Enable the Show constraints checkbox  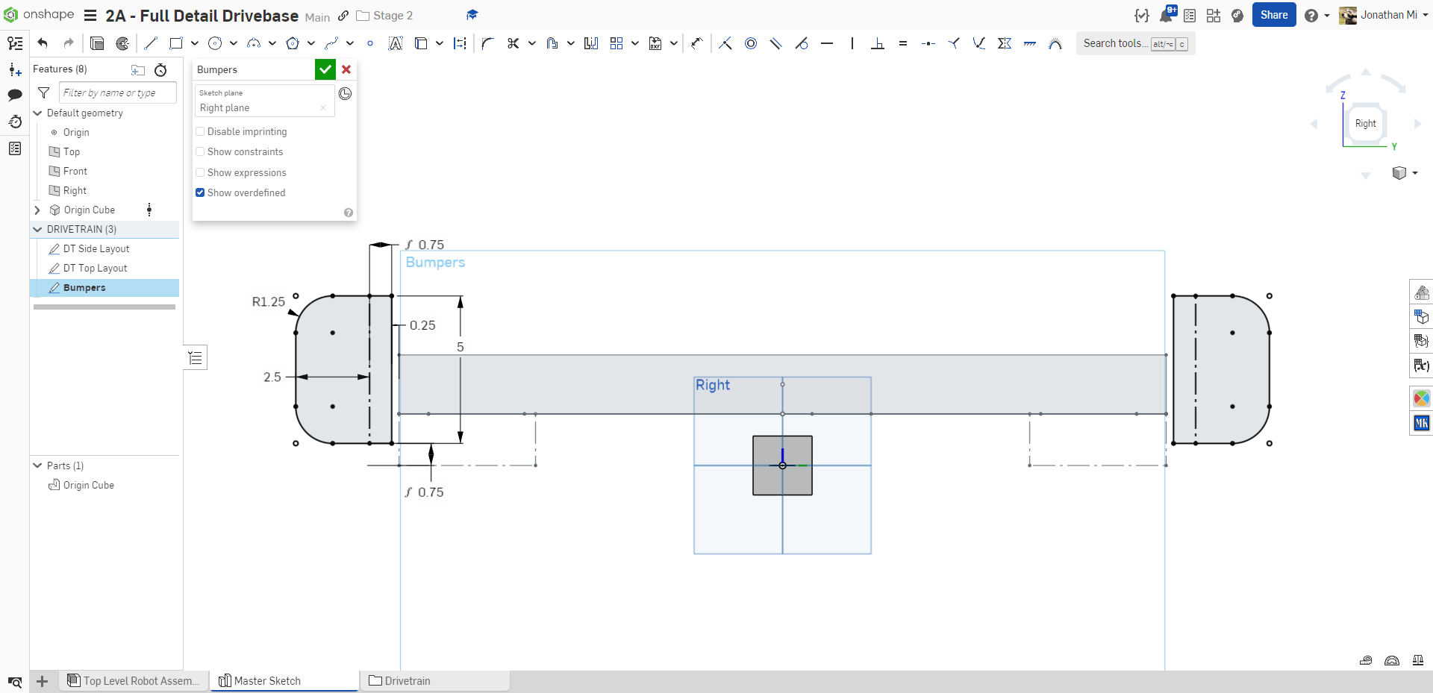pyautogui.click(x=200, y=151)
